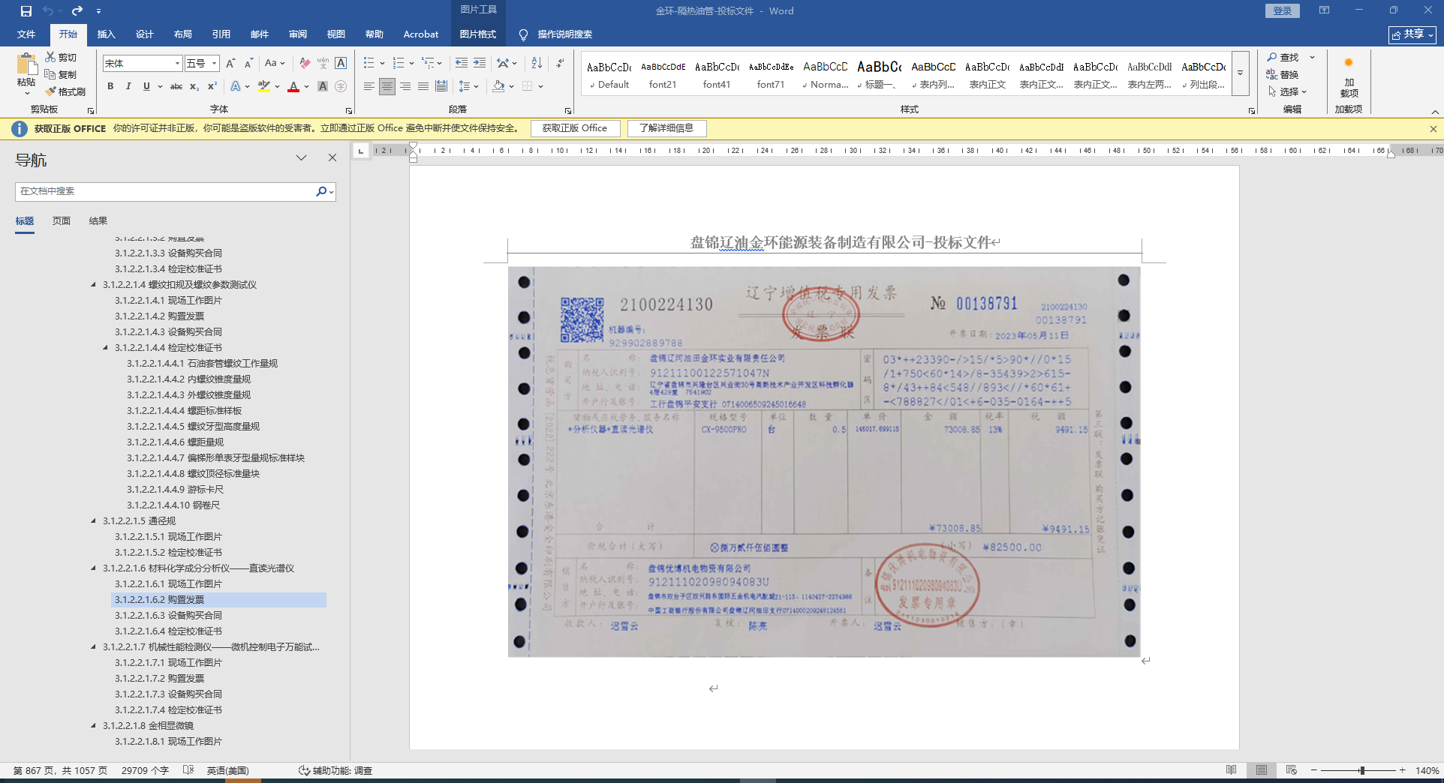Click the Replace button
Viewport: 1444px width, 783px height.
pos(1283,75)
